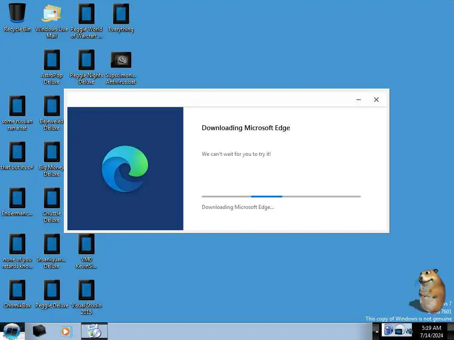The image size is (454, 340).
Task: Show hidden tray icons arrow
Action: coord(376,331)
